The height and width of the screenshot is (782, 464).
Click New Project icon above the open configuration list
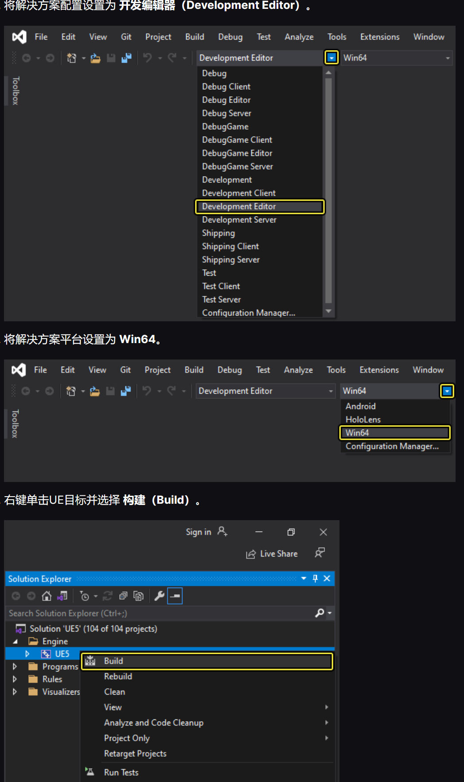point(71,58)
